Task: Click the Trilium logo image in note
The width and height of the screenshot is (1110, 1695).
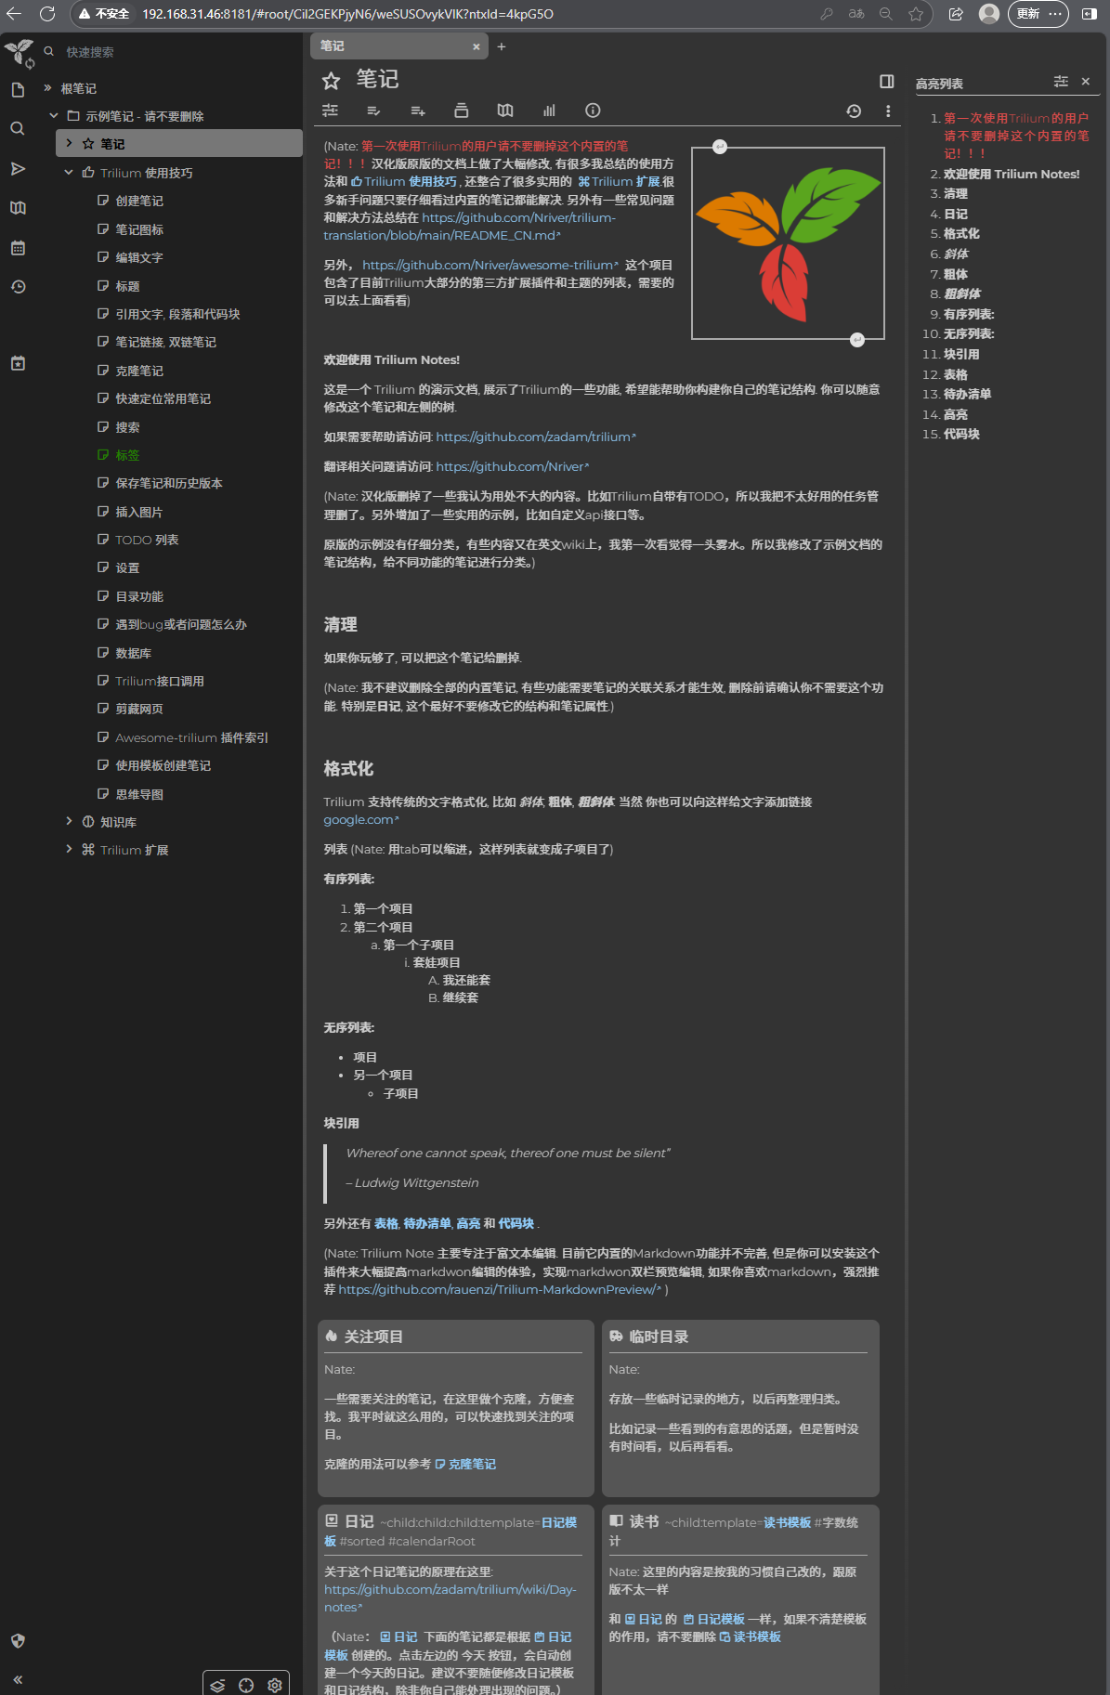Action: [x=788, y=243]
